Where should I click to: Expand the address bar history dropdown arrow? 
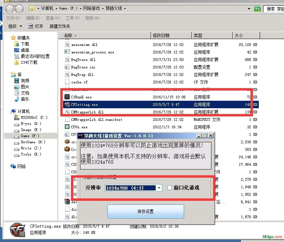click(x=249, y=9)
